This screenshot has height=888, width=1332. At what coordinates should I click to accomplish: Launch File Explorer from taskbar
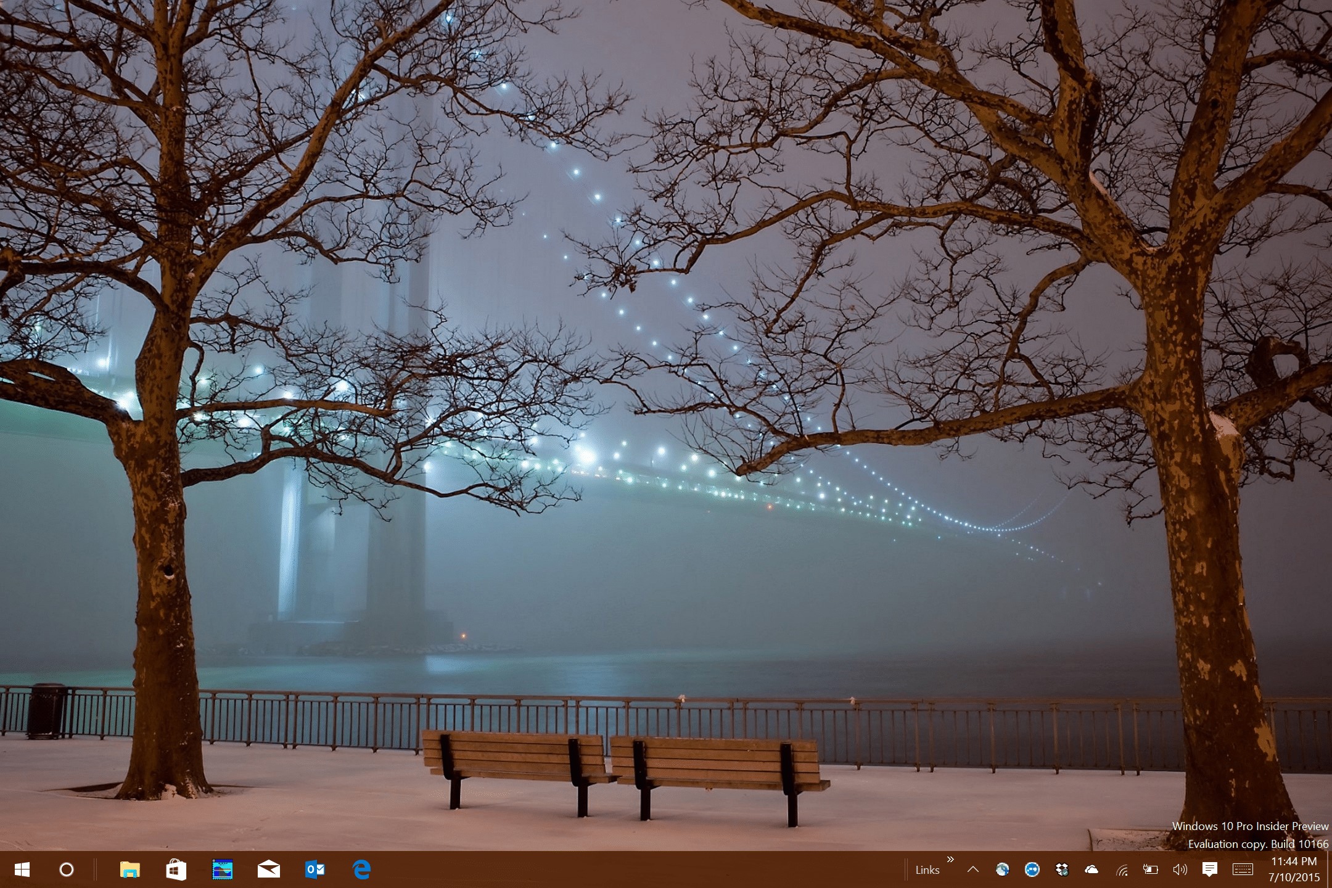[x=129, y=869]
